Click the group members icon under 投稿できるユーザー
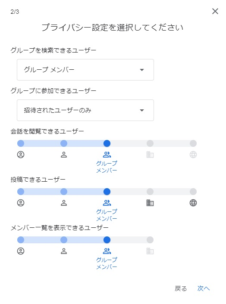This screenshot has width=226, height=304. coord(107,203)
